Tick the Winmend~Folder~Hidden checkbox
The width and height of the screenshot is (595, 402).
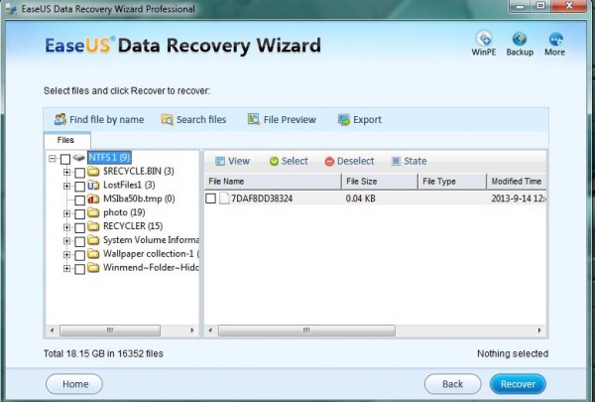pos(79,269)
